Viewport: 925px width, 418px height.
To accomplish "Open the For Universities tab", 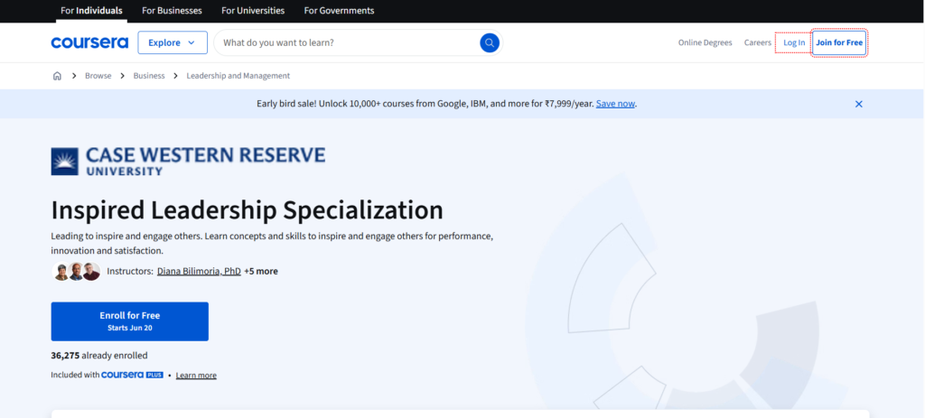I will pyautogui.click(x=253, y=11).
